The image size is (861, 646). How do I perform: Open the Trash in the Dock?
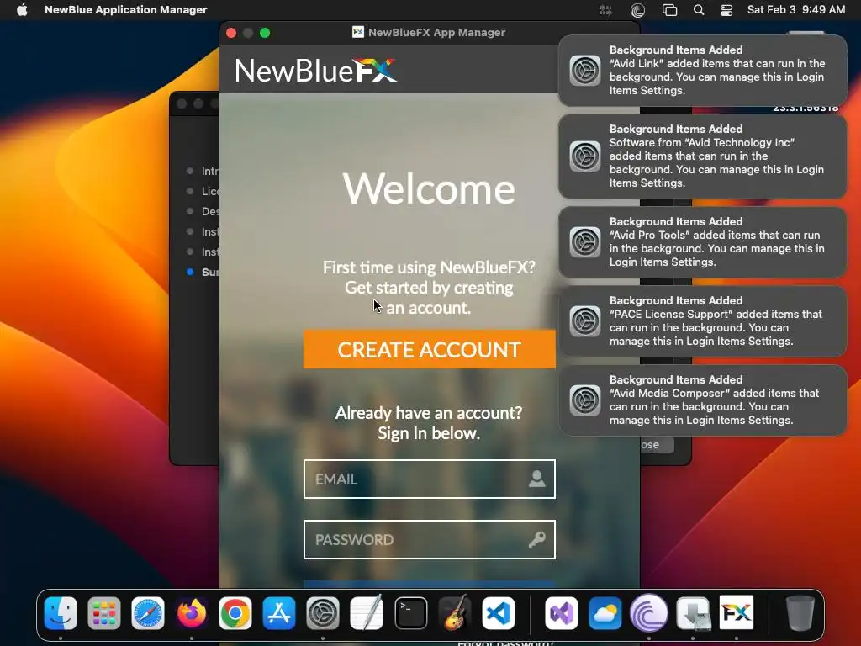(x=800, y=612)
